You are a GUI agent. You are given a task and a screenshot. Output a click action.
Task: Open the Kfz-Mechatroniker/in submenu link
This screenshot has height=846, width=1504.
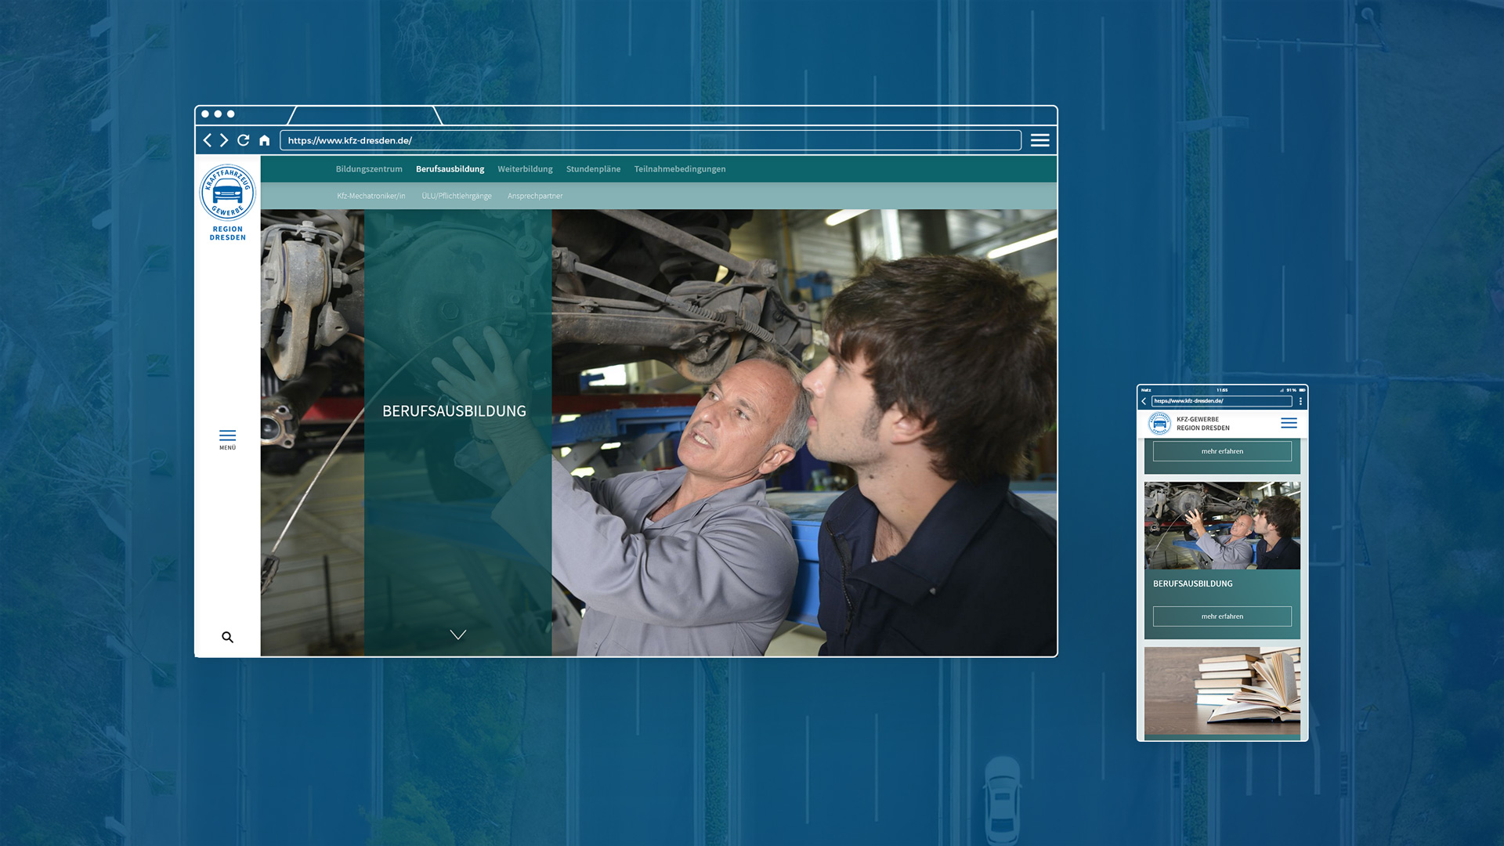point(371,196)
